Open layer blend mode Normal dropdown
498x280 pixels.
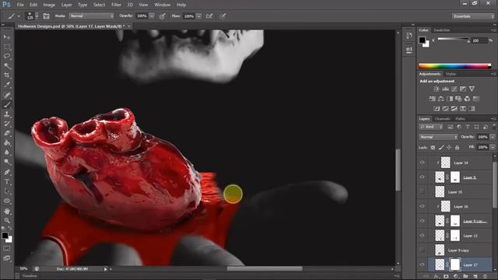pyautogui.click(x=438, y=137)
